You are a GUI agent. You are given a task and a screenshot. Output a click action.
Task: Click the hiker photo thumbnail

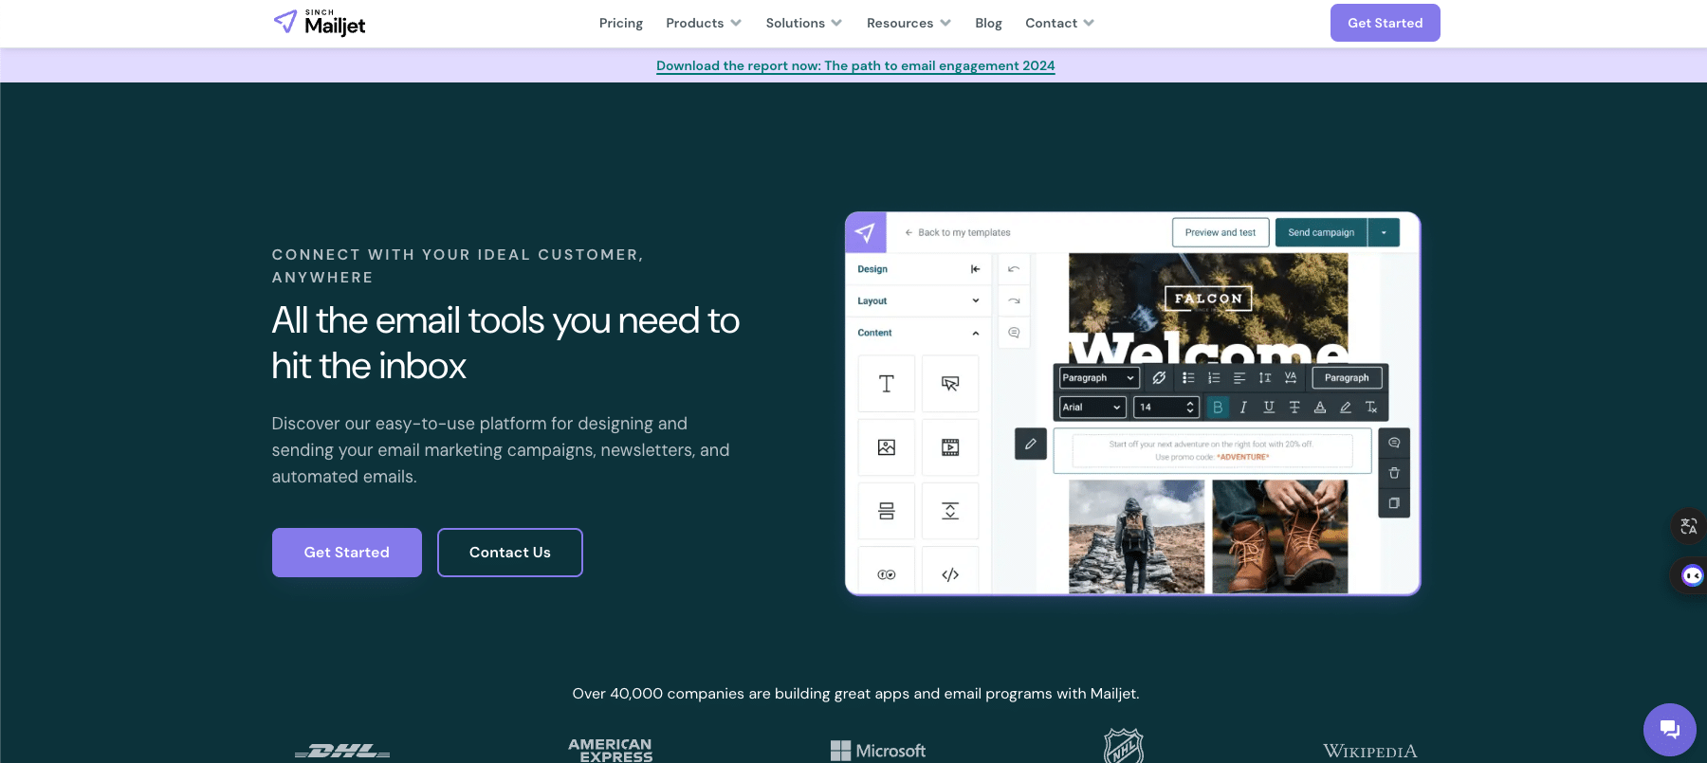(x=1136, y=536)
